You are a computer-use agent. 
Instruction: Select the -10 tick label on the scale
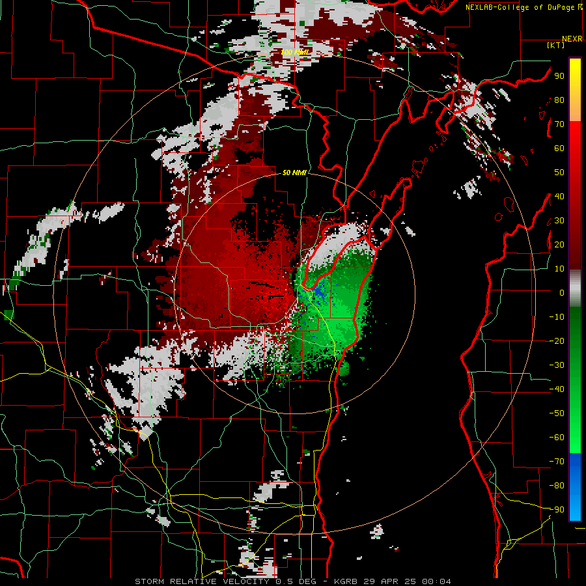coord(557,317)
